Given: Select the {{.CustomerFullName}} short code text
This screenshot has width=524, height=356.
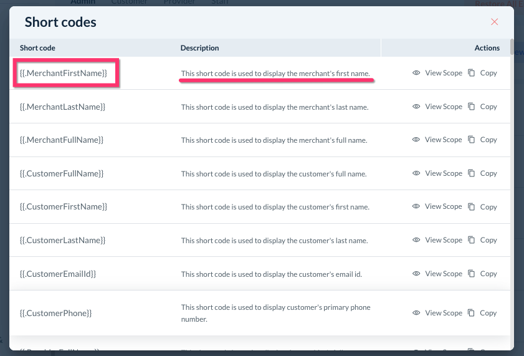Looking at the screenshot, I should coord(62,173).
